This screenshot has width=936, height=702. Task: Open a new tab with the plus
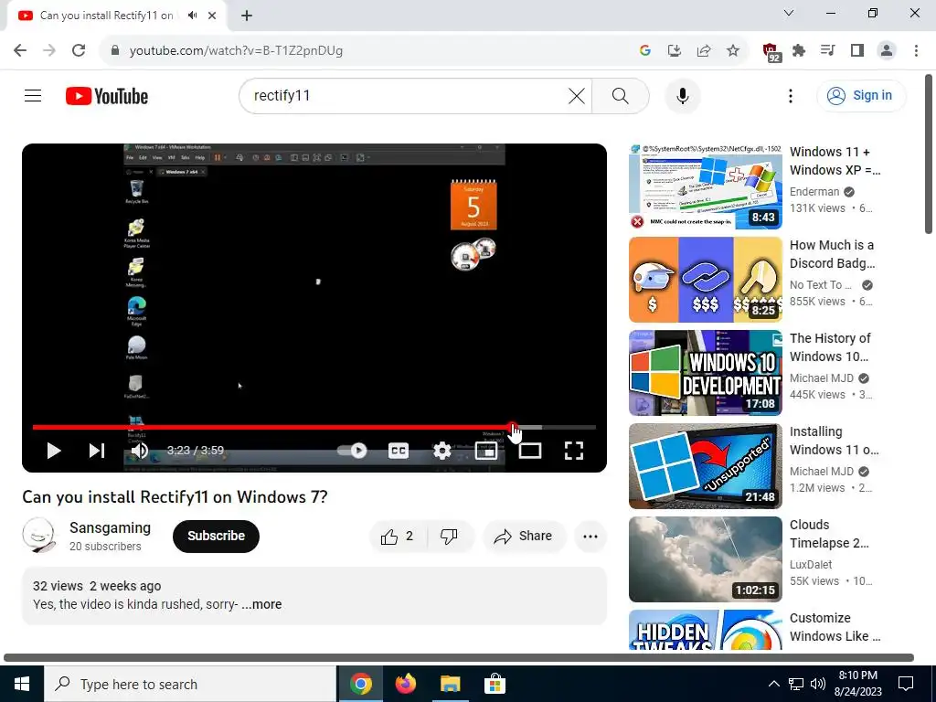247,16
